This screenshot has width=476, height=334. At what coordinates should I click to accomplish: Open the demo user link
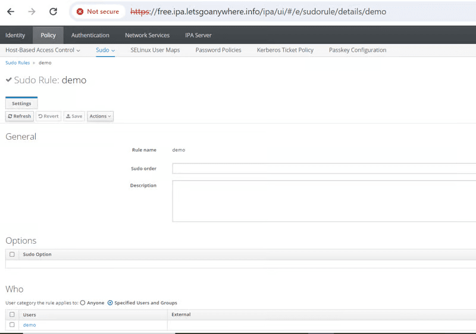point(29,325)
